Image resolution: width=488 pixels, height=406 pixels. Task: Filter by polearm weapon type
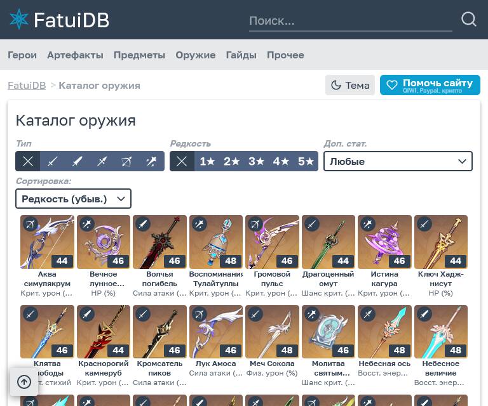(102, 161)
